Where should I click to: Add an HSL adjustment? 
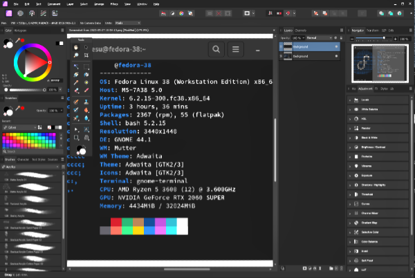pyautogui.click(x=378, y=119)
